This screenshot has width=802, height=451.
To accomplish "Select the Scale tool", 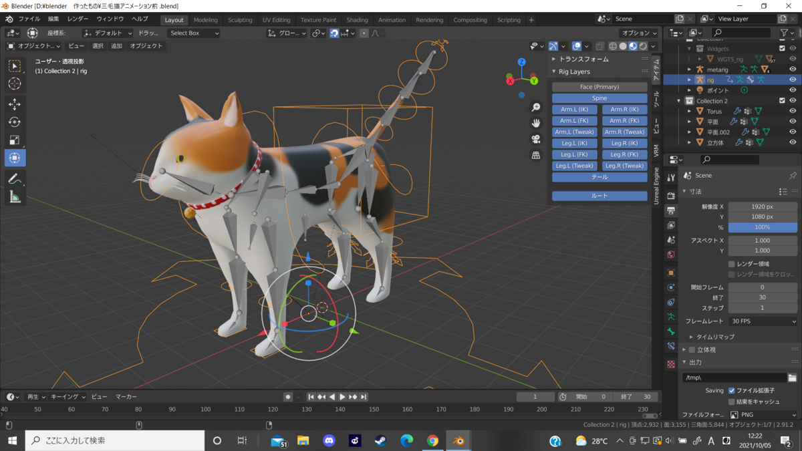I will pyautogui.click(x=15, y=140).
